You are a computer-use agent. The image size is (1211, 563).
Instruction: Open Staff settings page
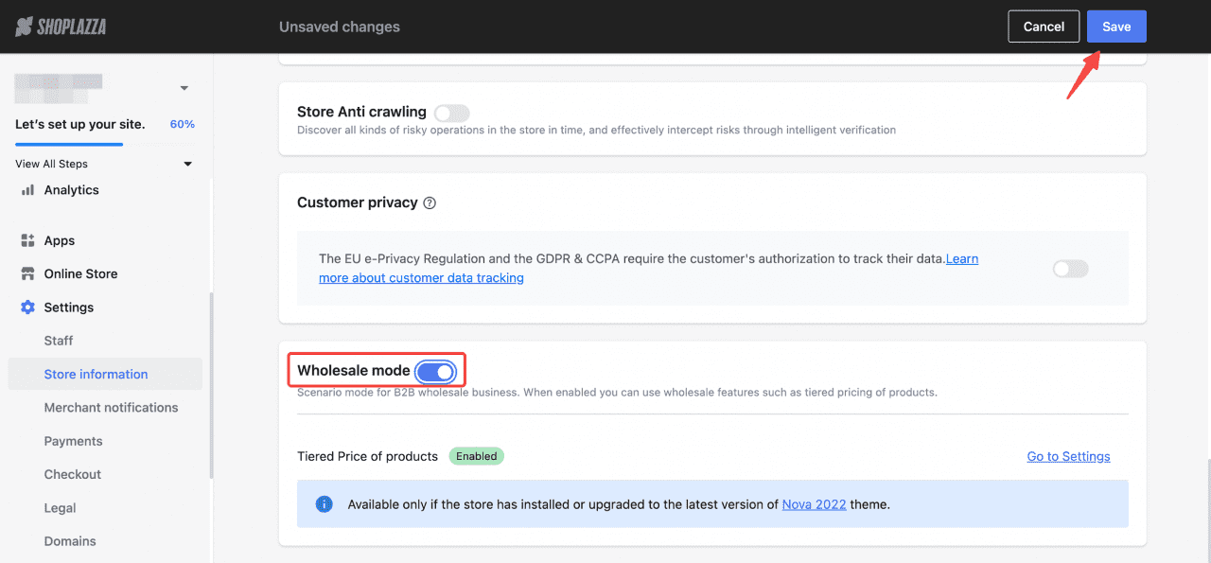tap(59, 341)
